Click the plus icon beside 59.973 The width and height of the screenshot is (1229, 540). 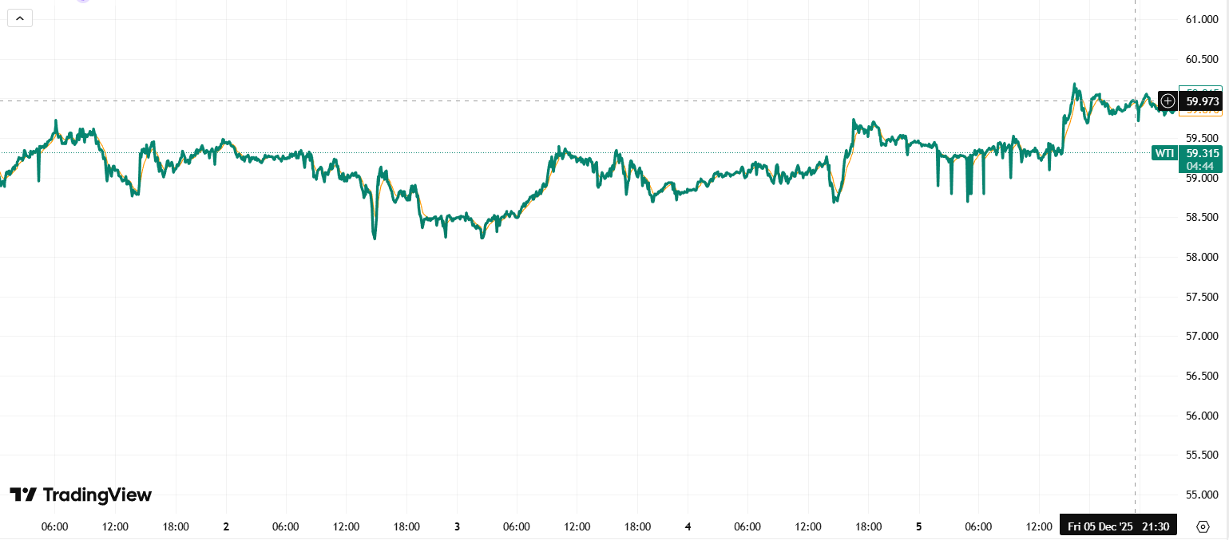[x=1168, y=101]
